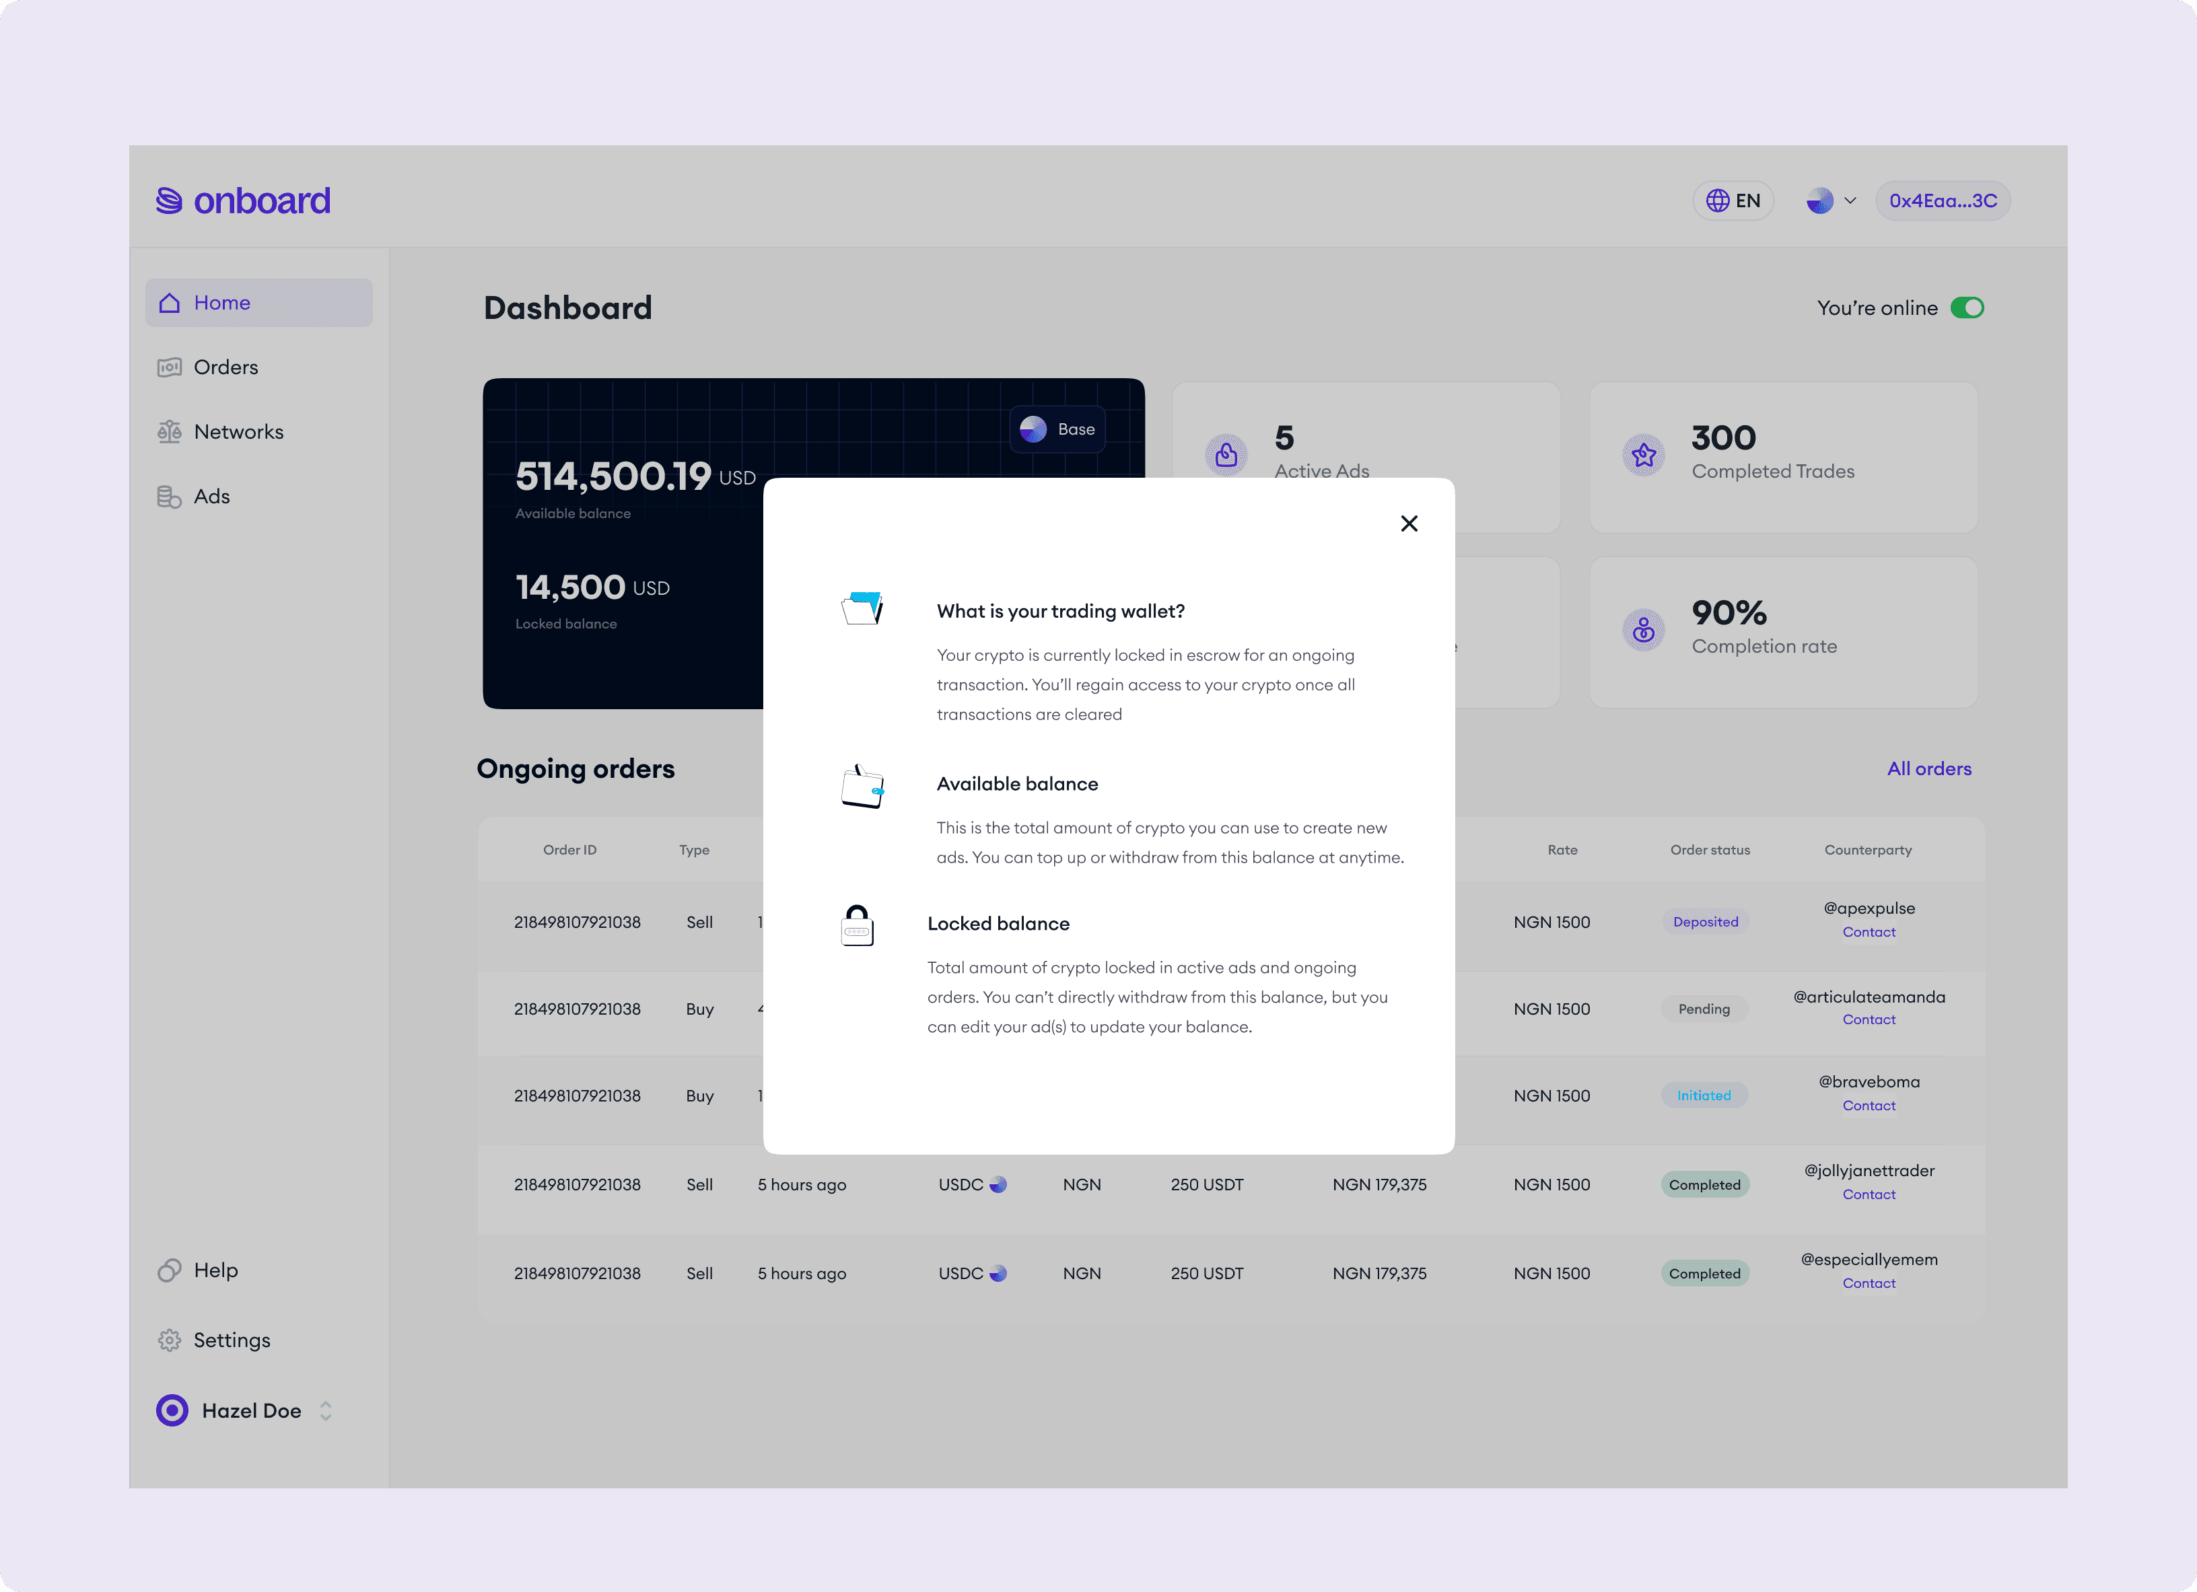Open the Home menu item
The width and height of the screenshot is (2197, 1592).
click(x=258, y=302)
